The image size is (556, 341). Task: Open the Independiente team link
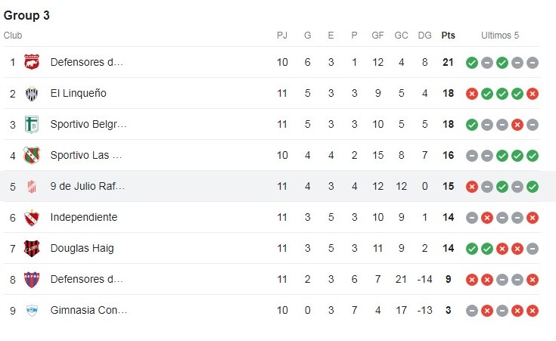(83, 218)
